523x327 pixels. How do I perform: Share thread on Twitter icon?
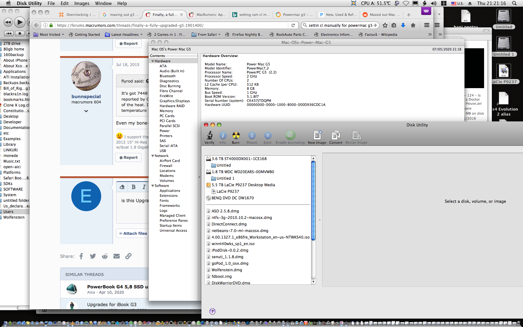pyautogui.click(x=93, y=256)
